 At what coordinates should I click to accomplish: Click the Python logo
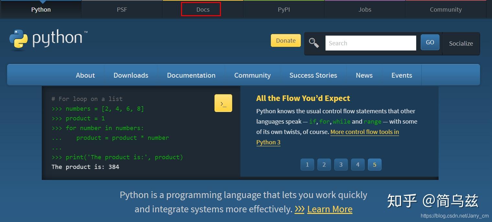pos(48,40)
